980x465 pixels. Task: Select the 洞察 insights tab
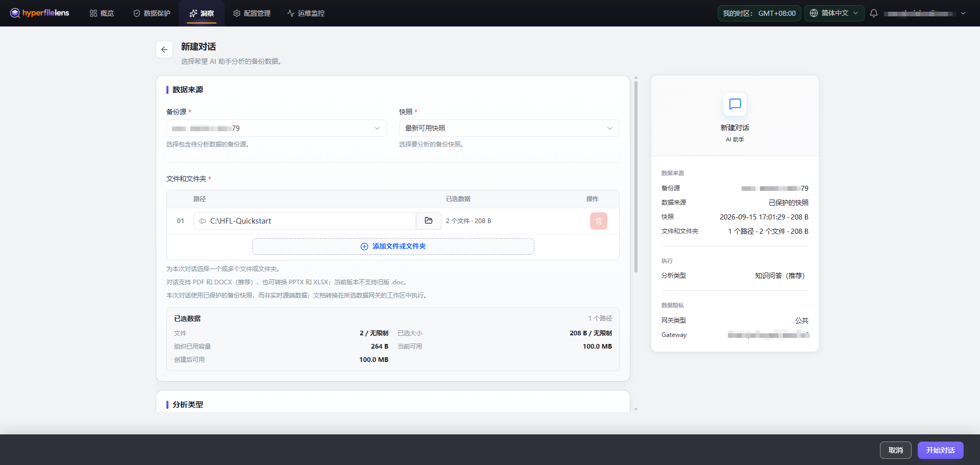202,13
